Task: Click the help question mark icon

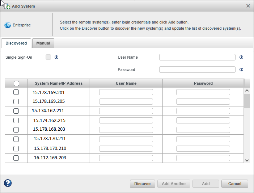Action: click(x=8, y=183)
